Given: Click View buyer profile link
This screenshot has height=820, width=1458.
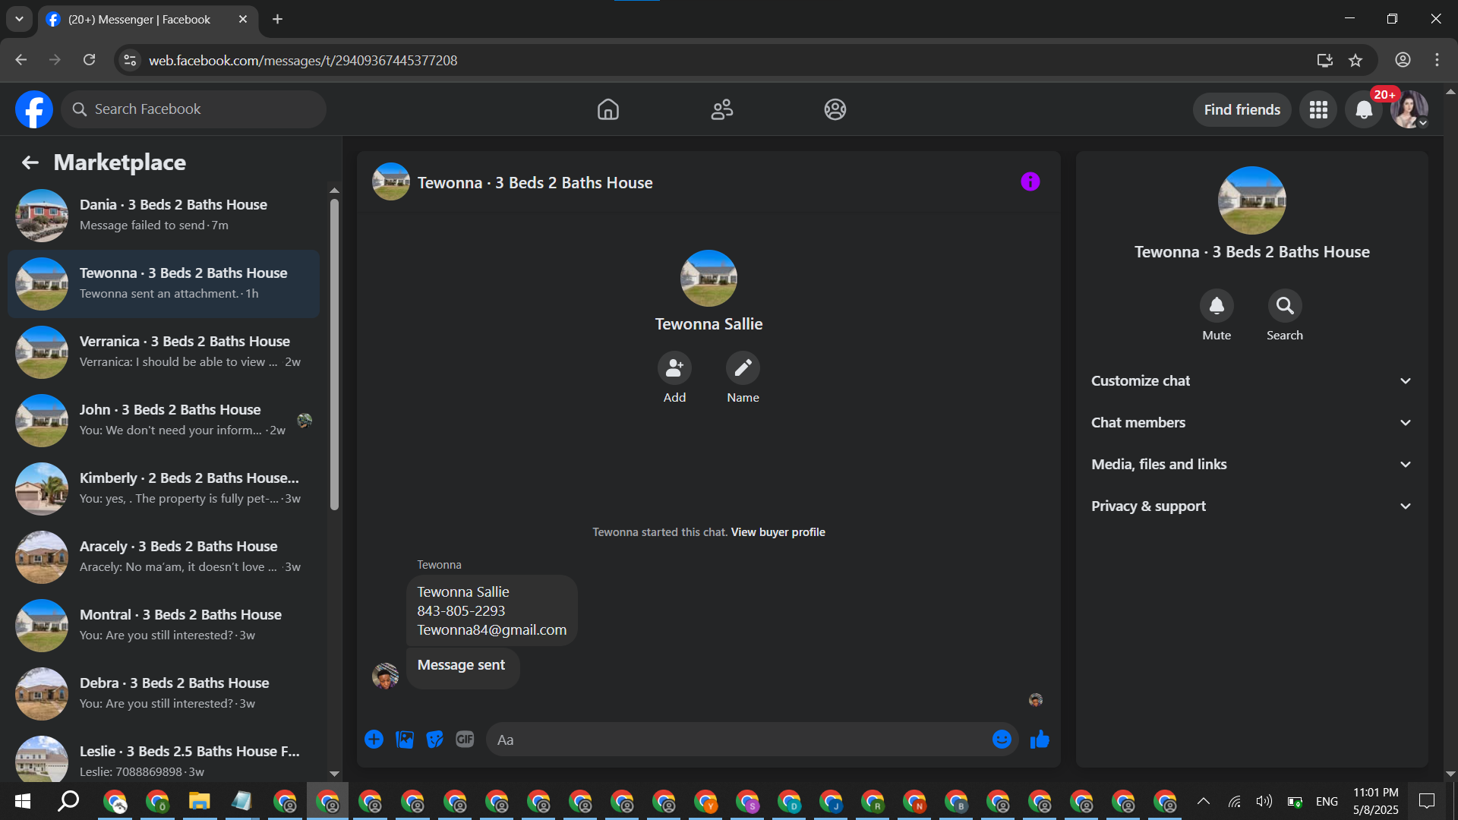Looking at the screenshot, I should click(x=778, y=532).
